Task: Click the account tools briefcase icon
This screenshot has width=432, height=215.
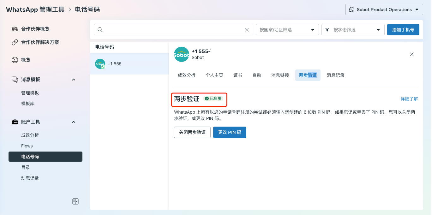Action: tap(15, 122)
